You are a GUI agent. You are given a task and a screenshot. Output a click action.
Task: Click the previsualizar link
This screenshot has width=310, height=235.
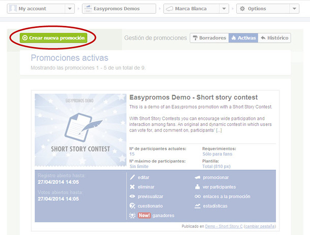pyautogui.click(x=150, y=196)
